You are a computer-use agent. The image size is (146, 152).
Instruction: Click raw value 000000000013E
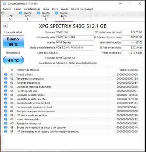tap(127, 79)
